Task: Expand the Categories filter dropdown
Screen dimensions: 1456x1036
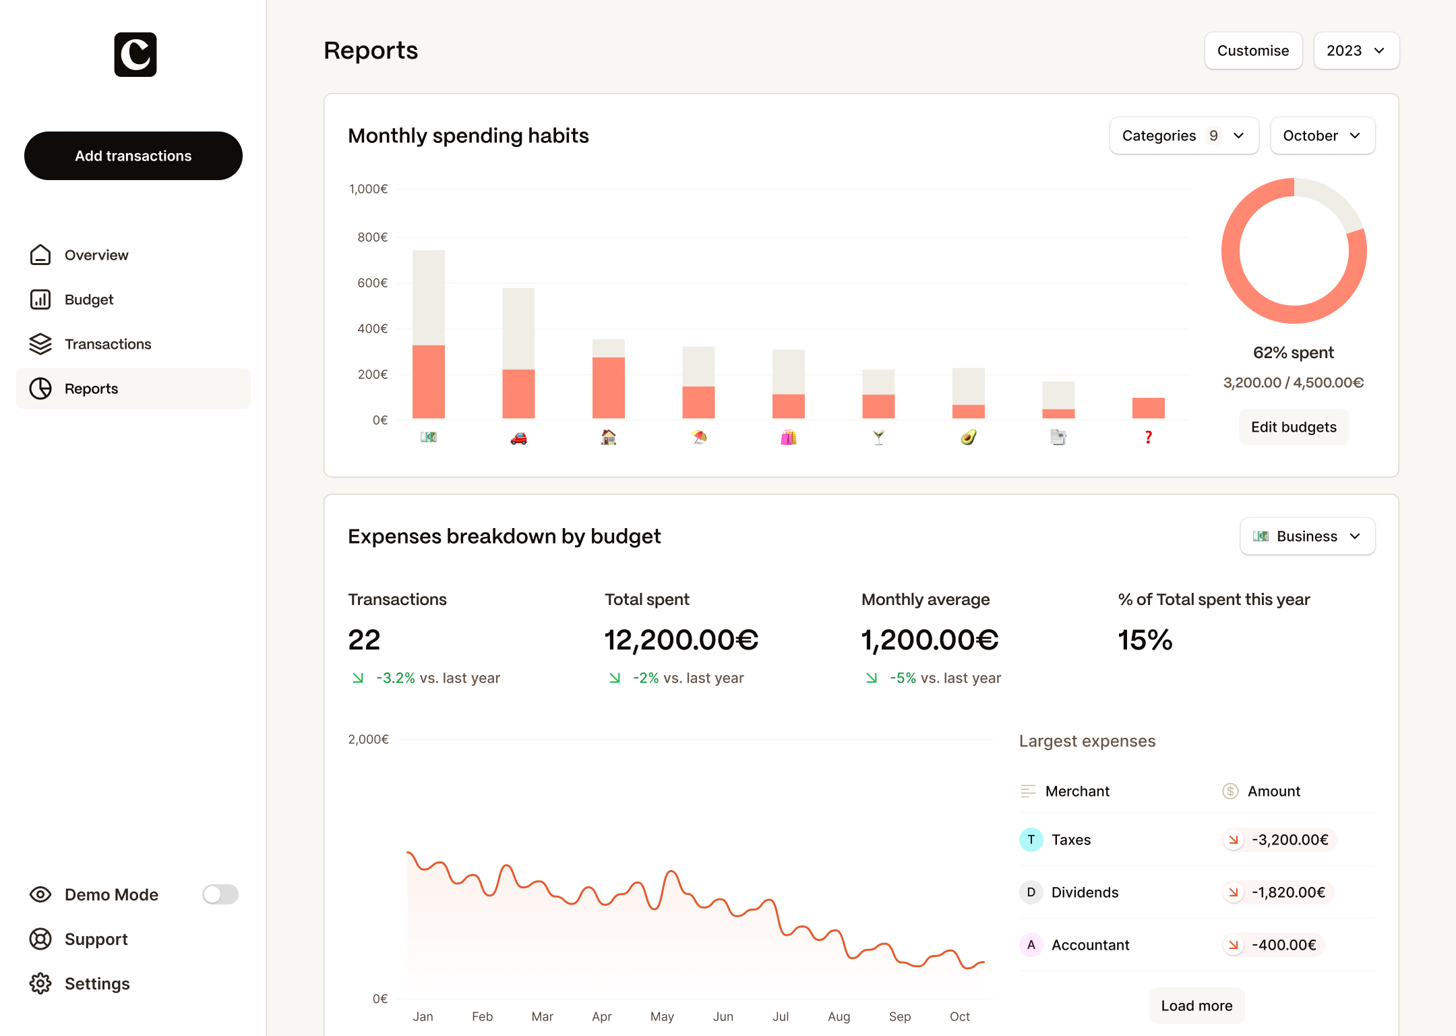Action: pos(1184,136)
